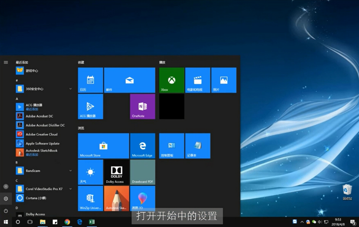The height and width of the screenshot is (227, 359).
Task: Select the Recycle Bin (回收站) on desktop
Action: pos(347,192)
